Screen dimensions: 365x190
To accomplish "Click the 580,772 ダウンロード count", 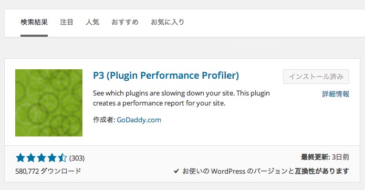I will click(48, 171).
